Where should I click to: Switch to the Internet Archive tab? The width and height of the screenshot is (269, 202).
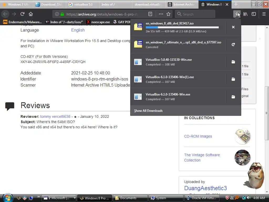[x=182, y=4]
